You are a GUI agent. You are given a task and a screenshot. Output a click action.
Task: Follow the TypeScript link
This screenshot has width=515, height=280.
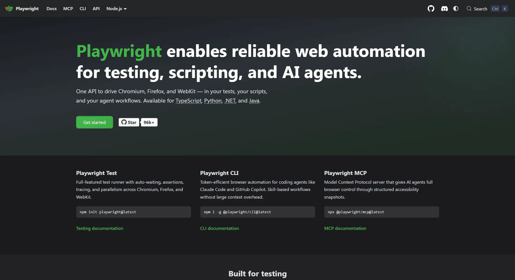point(189,101)
